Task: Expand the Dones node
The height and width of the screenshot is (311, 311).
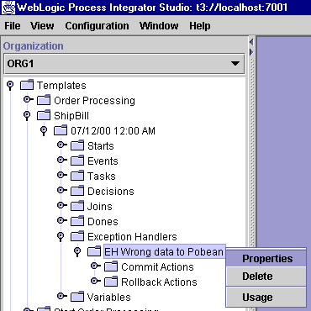Action: 61,220
